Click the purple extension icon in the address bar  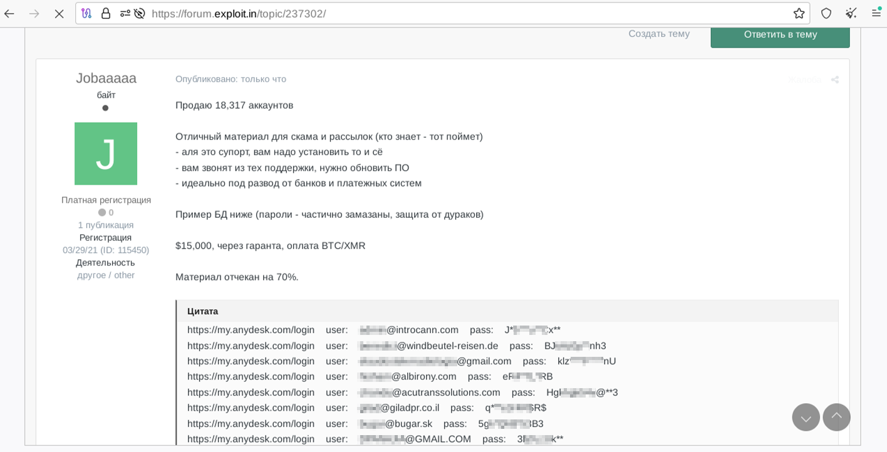(x=87, y=13)
